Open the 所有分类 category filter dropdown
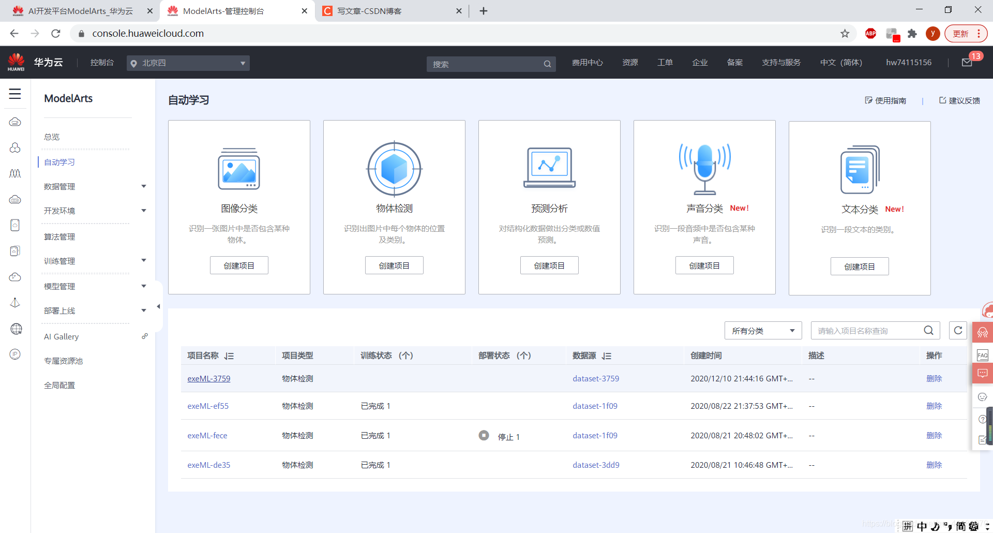This screenshot has width=993, height=533. 763,331
